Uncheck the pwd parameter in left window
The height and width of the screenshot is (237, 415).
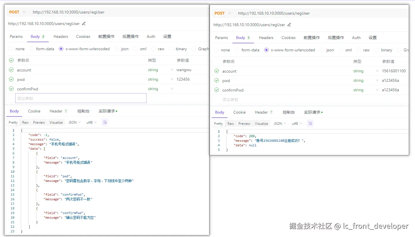[x=11, y=79]
